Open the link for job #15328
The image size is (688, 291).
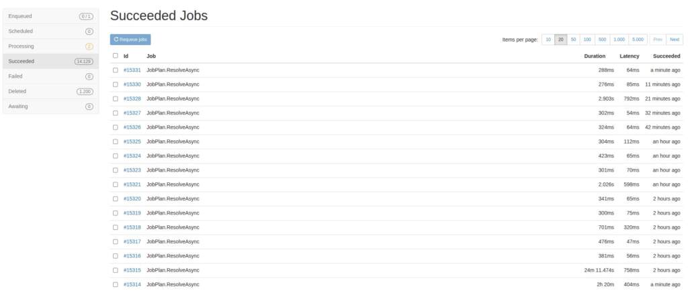(132, 99)
